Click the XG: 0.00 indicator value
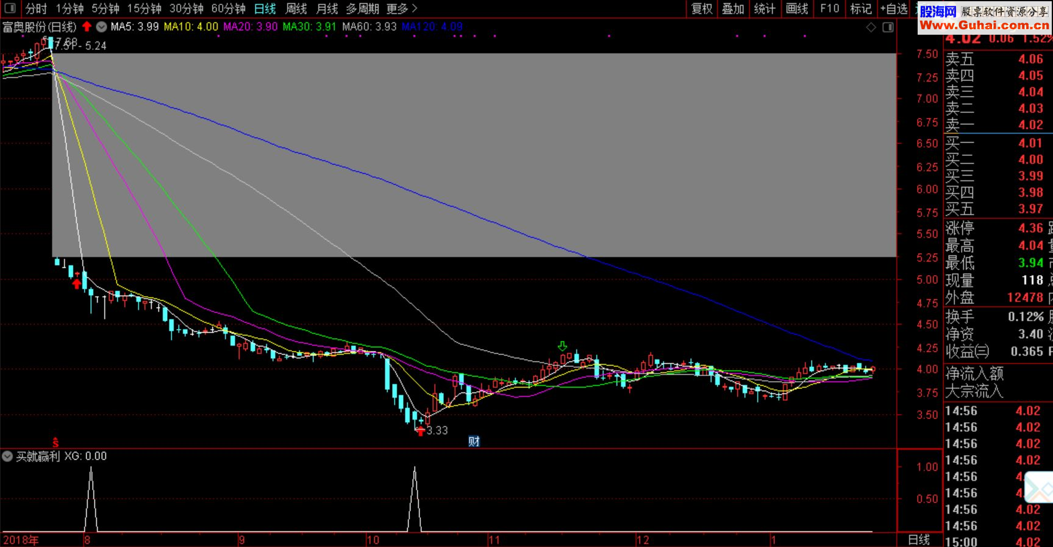The width and height of the screenshot is (1053, 547). tap(85, 456)
